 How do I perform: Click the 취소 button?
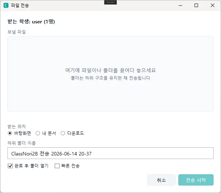coord(161,180)
